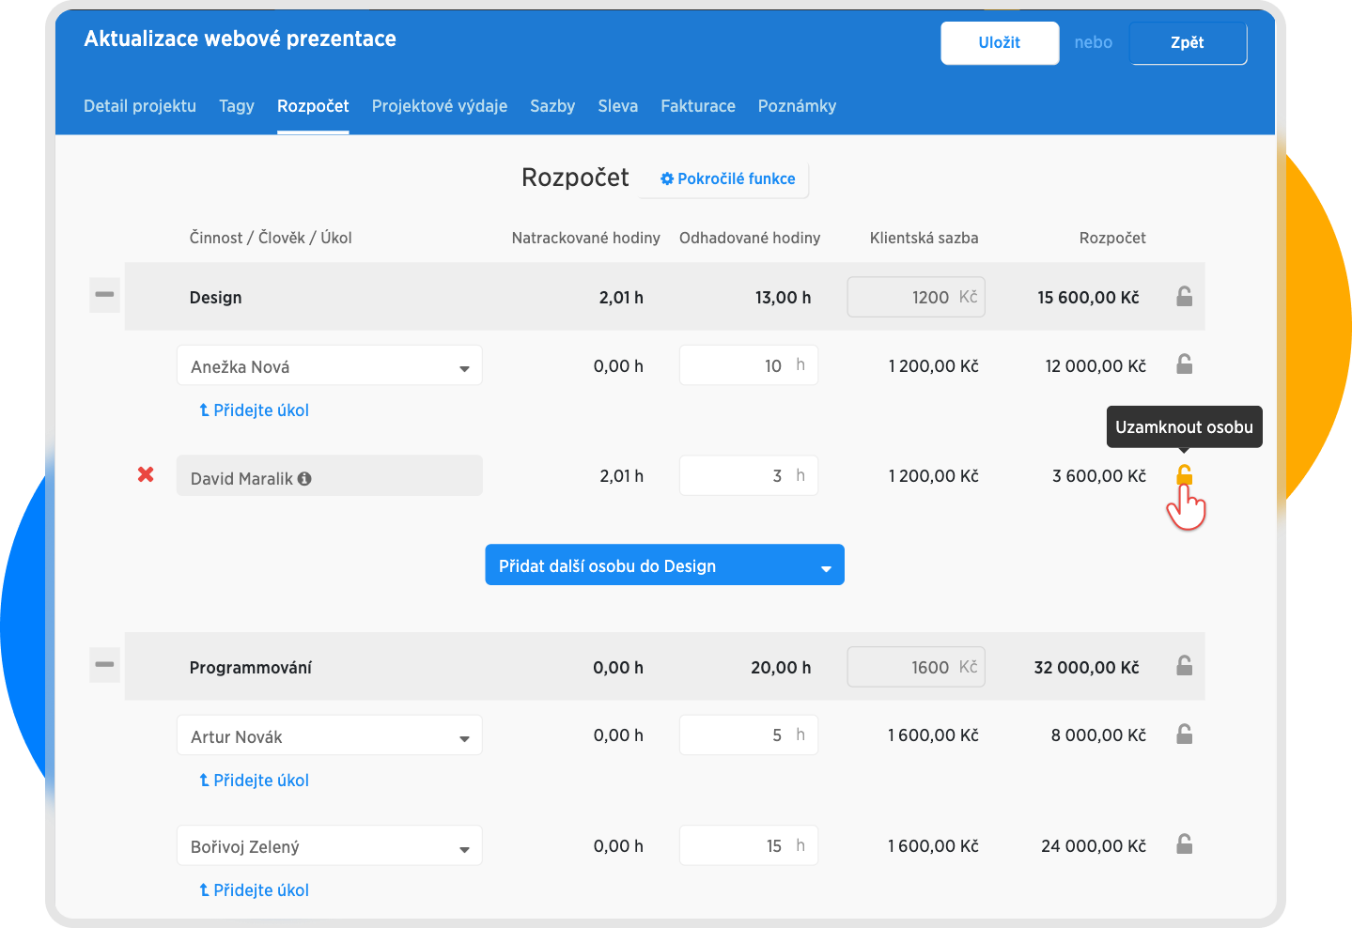This screenshot has height=928, width=1352.
Task: Collapse the Design section with minus button
Action: [104, 296]
